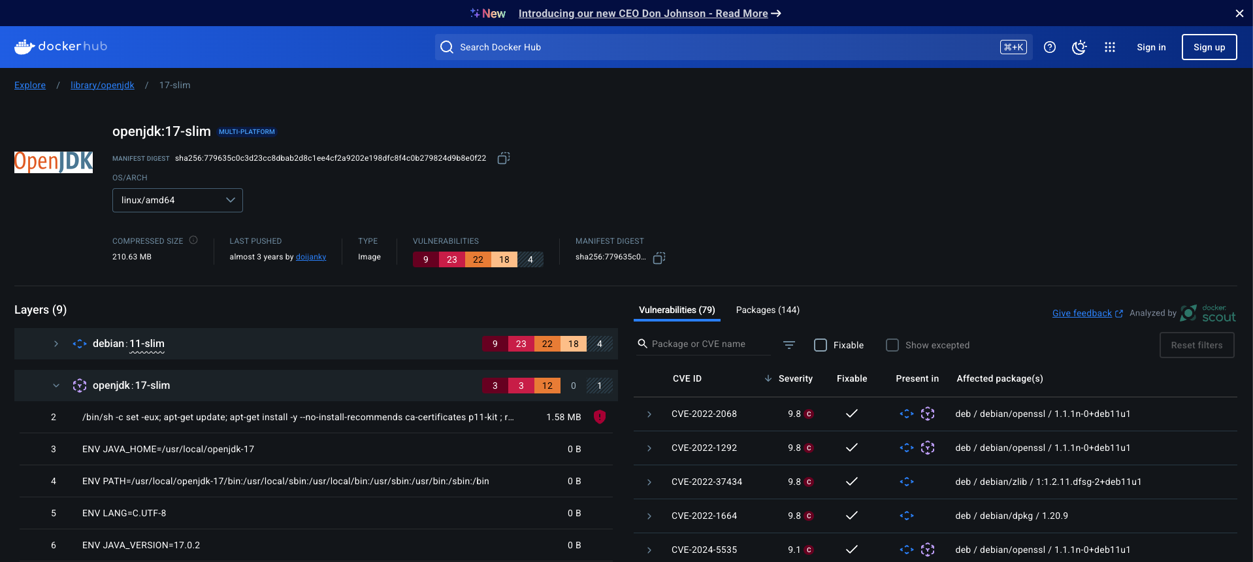Select layer 6 ENV JAVA_VERSION=17.0.2 row

[316, 545]
